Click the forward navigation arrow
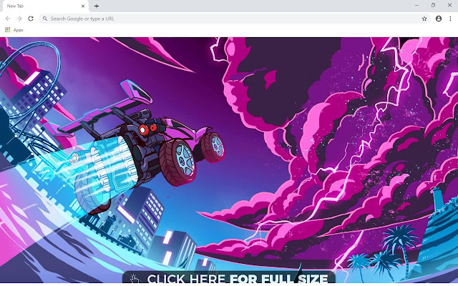Image resolution: width=458 pixels, height=286 pixels. coord(19,19)
